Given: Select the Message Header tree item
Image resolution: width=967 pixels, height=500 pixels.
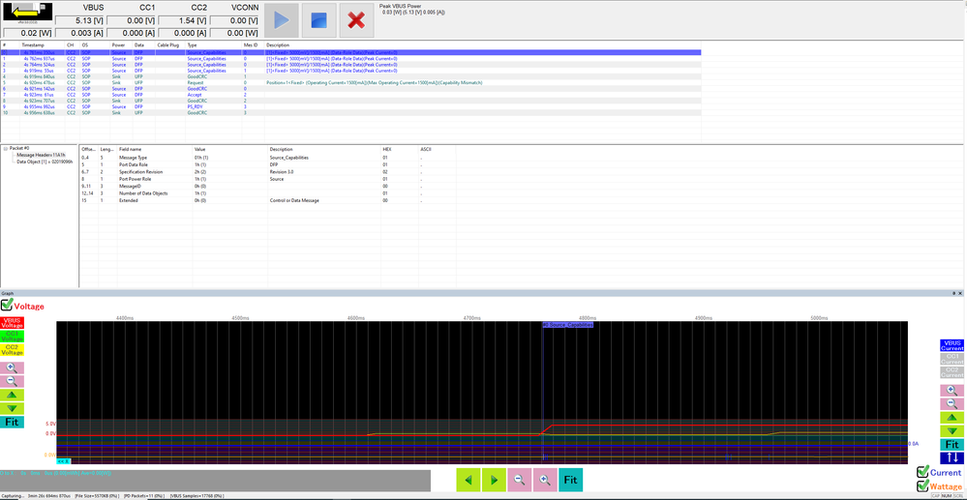Looking at the screenshot, I should pyautogui.click(x=40, y=155).
